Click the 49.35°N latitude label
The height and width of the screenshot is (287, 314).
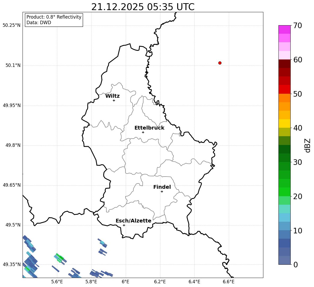(x=12, y=265)
